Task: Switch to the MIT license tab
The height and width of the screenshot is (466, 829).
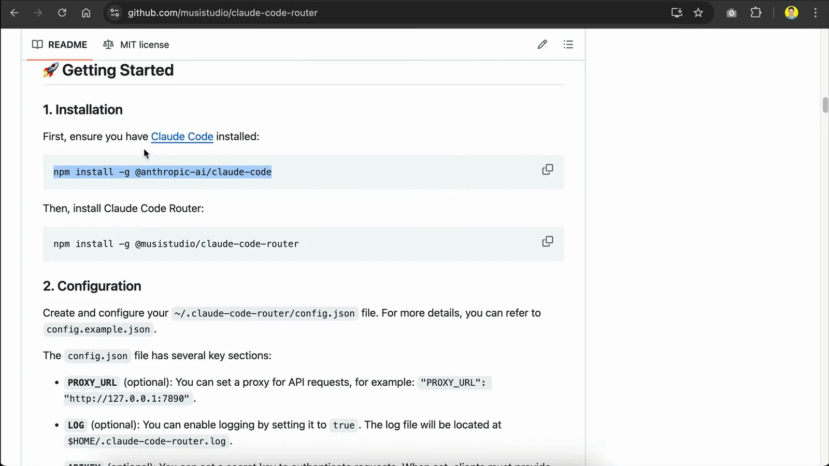Action: (x=136, y=45)
